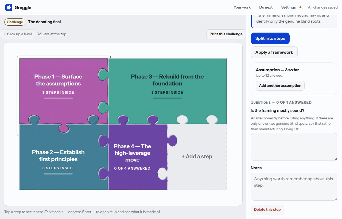Click into the Notes text area

tap(294, 187)
